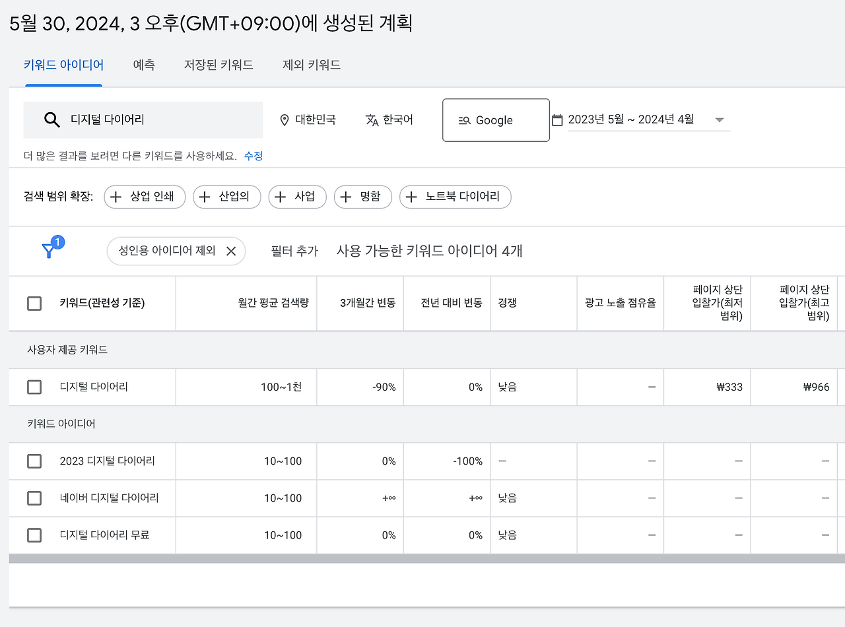Image resolution: width=845 pixels, height=627 pixels.
Task: Click 필터 추가 to add a filter
Action: (294, 251)
